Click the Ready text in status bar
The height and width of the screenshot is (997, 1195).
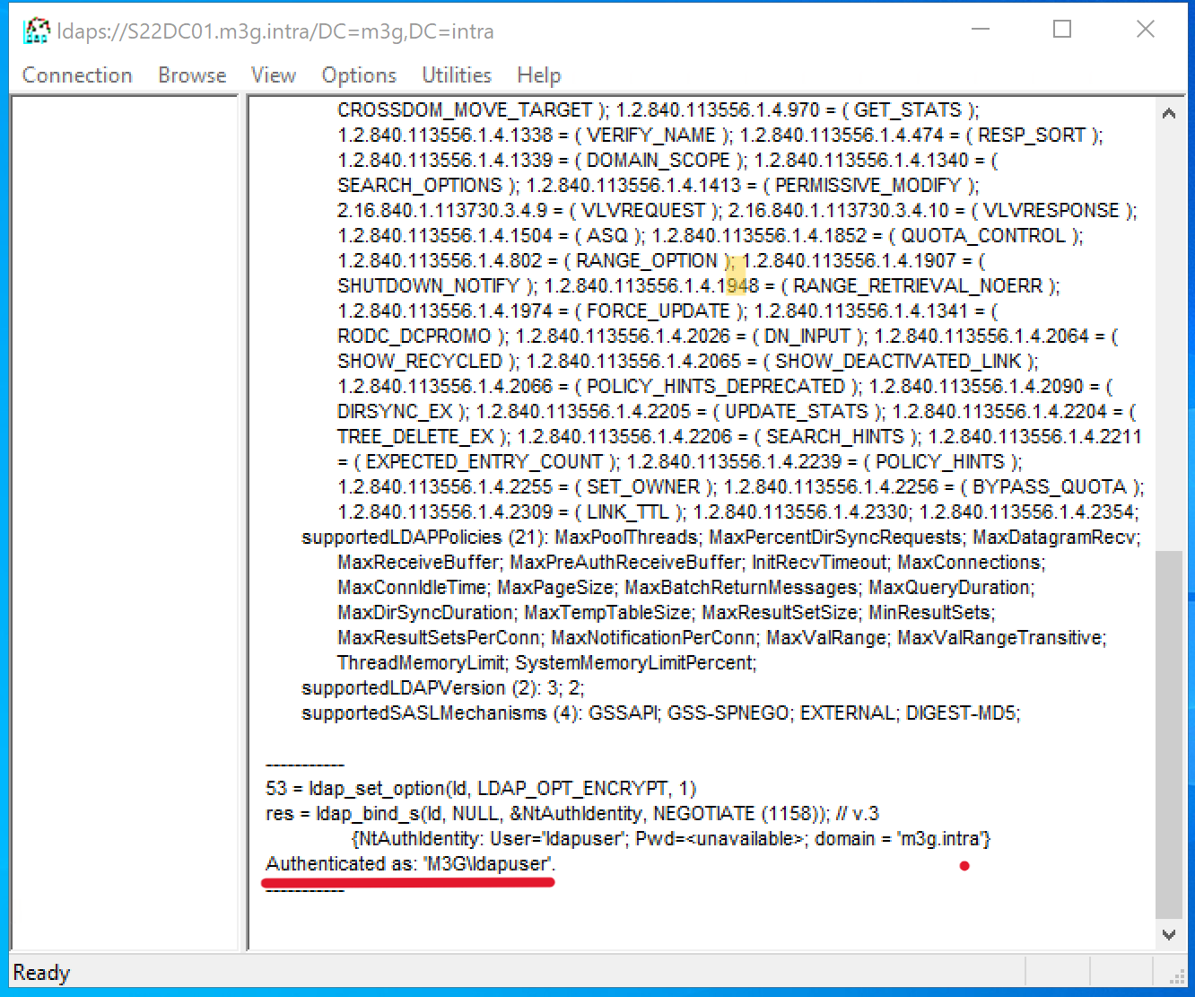click(41, 973)
